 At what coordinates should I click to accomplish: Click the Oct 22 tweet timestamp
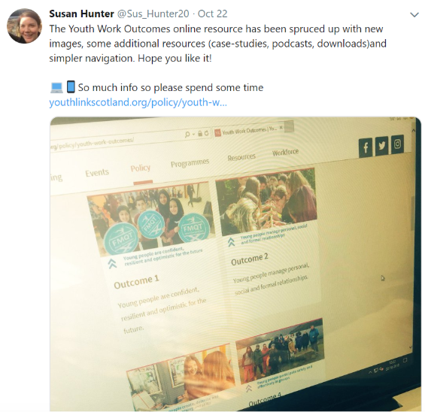pos(212,14)
